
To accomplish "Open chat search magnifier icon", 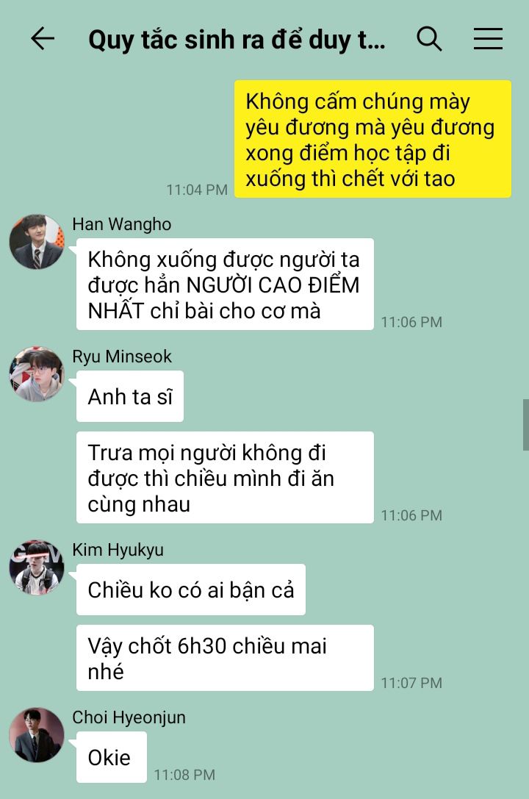I will tap(429, 39).
